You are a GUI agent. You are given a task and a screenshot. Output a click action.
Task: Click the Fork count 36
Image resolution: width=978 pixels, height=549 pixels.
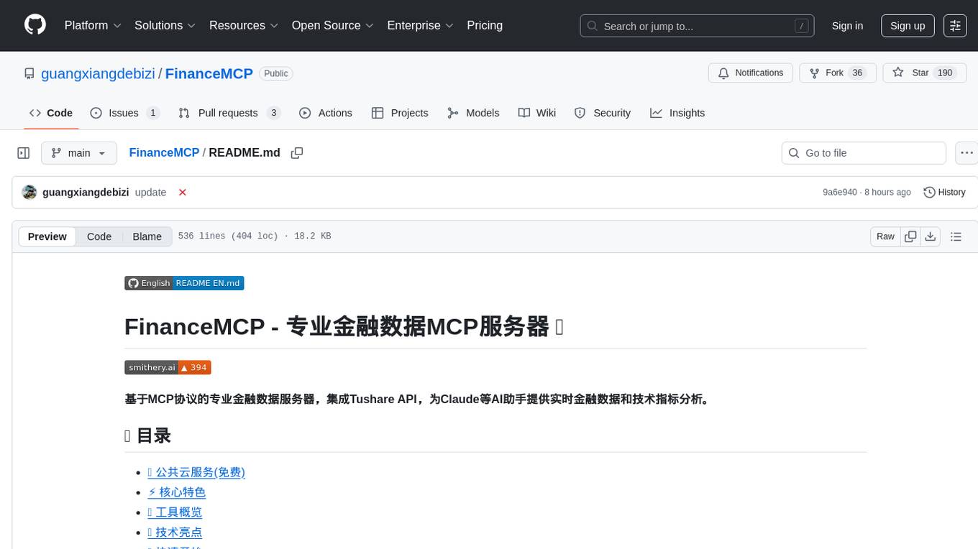(856, 73)
